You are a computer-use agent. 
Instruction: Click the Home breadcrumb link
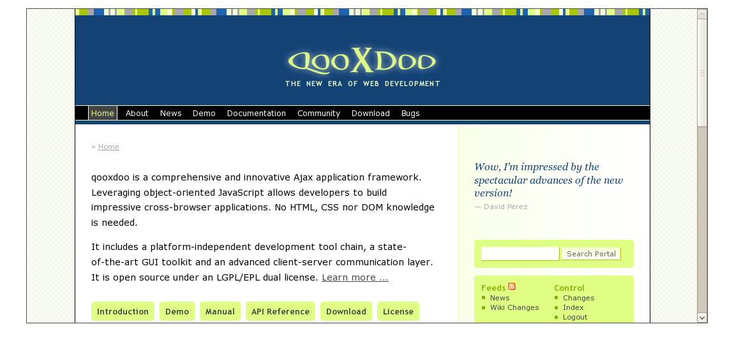point(109,147)
